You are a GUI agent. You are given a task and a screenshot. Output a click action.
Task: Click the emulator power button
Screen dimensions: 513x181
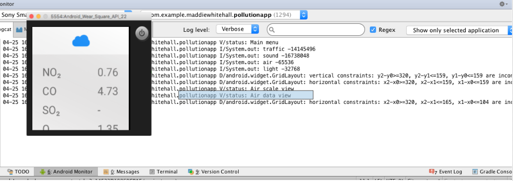click(142, 33)
